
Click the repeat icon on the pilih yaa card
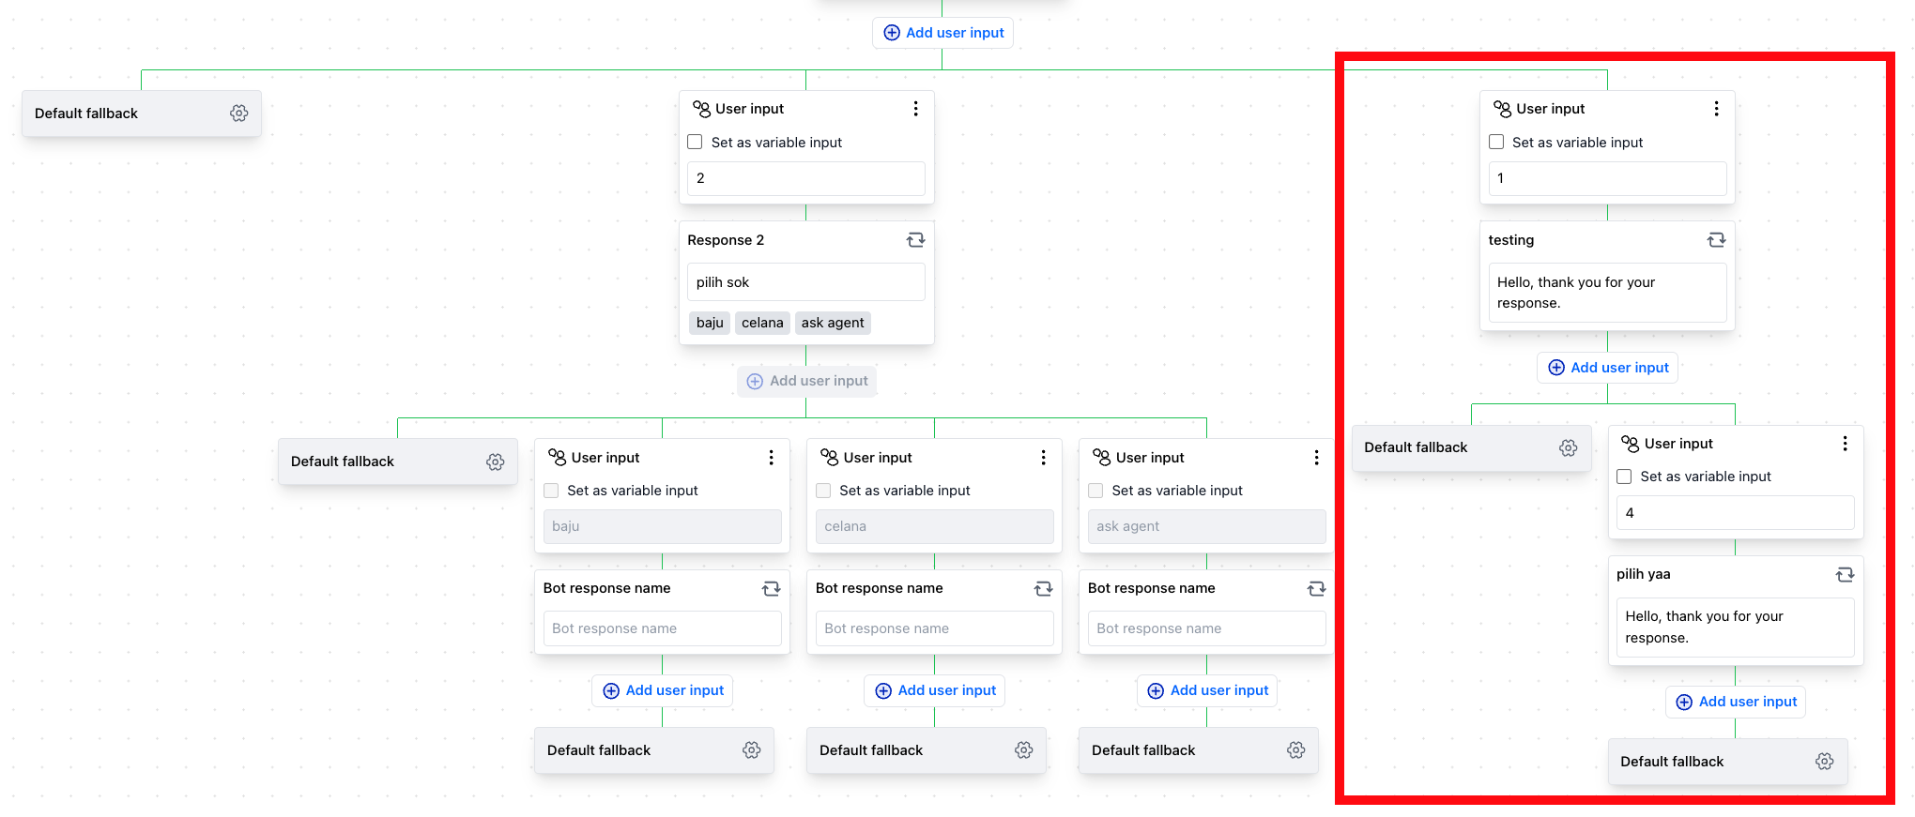(x=1845, y=574)
